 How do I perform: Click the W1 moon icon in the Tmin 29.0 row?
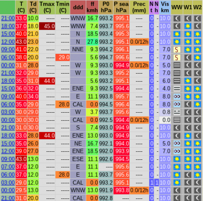click(188, 57)
